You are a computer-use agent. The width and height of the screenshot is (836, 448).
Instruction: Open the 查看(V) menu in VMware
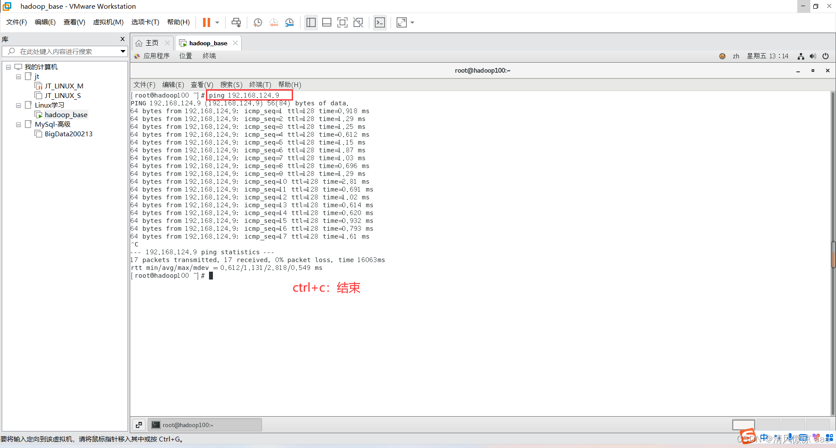click(x=74, y=22)
